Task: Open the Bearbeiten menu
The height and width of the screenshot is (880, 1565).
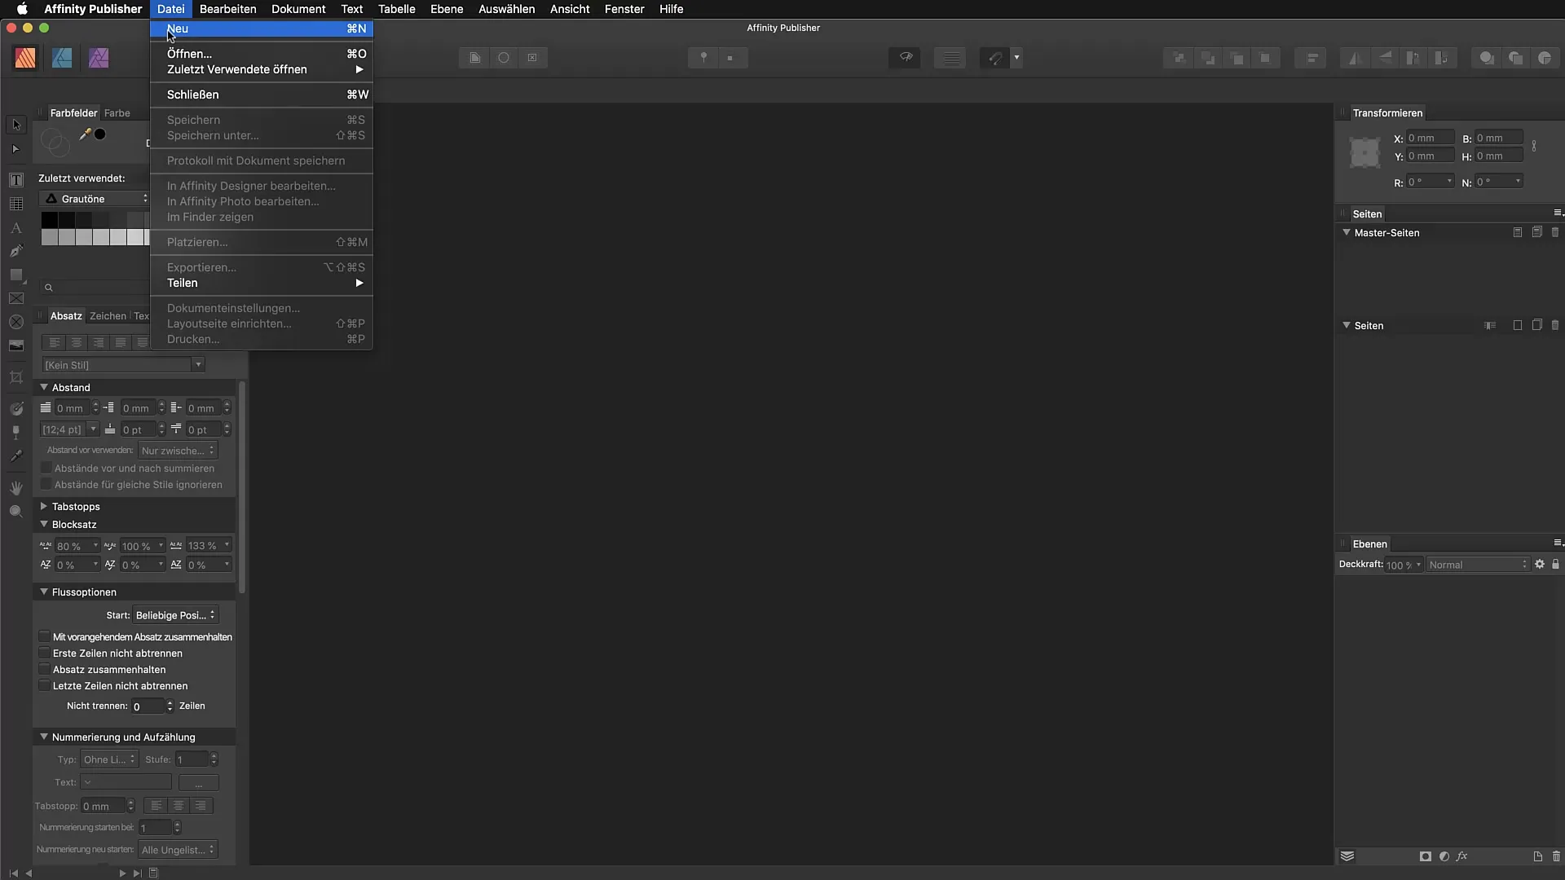Action: 227,9
